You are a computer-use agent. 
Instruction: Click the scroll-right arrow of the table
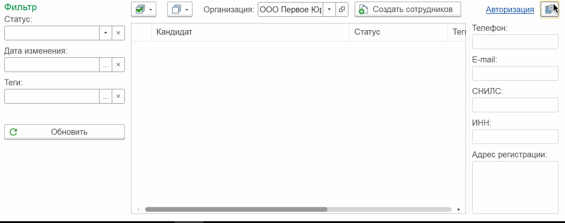tap(459, 209)
